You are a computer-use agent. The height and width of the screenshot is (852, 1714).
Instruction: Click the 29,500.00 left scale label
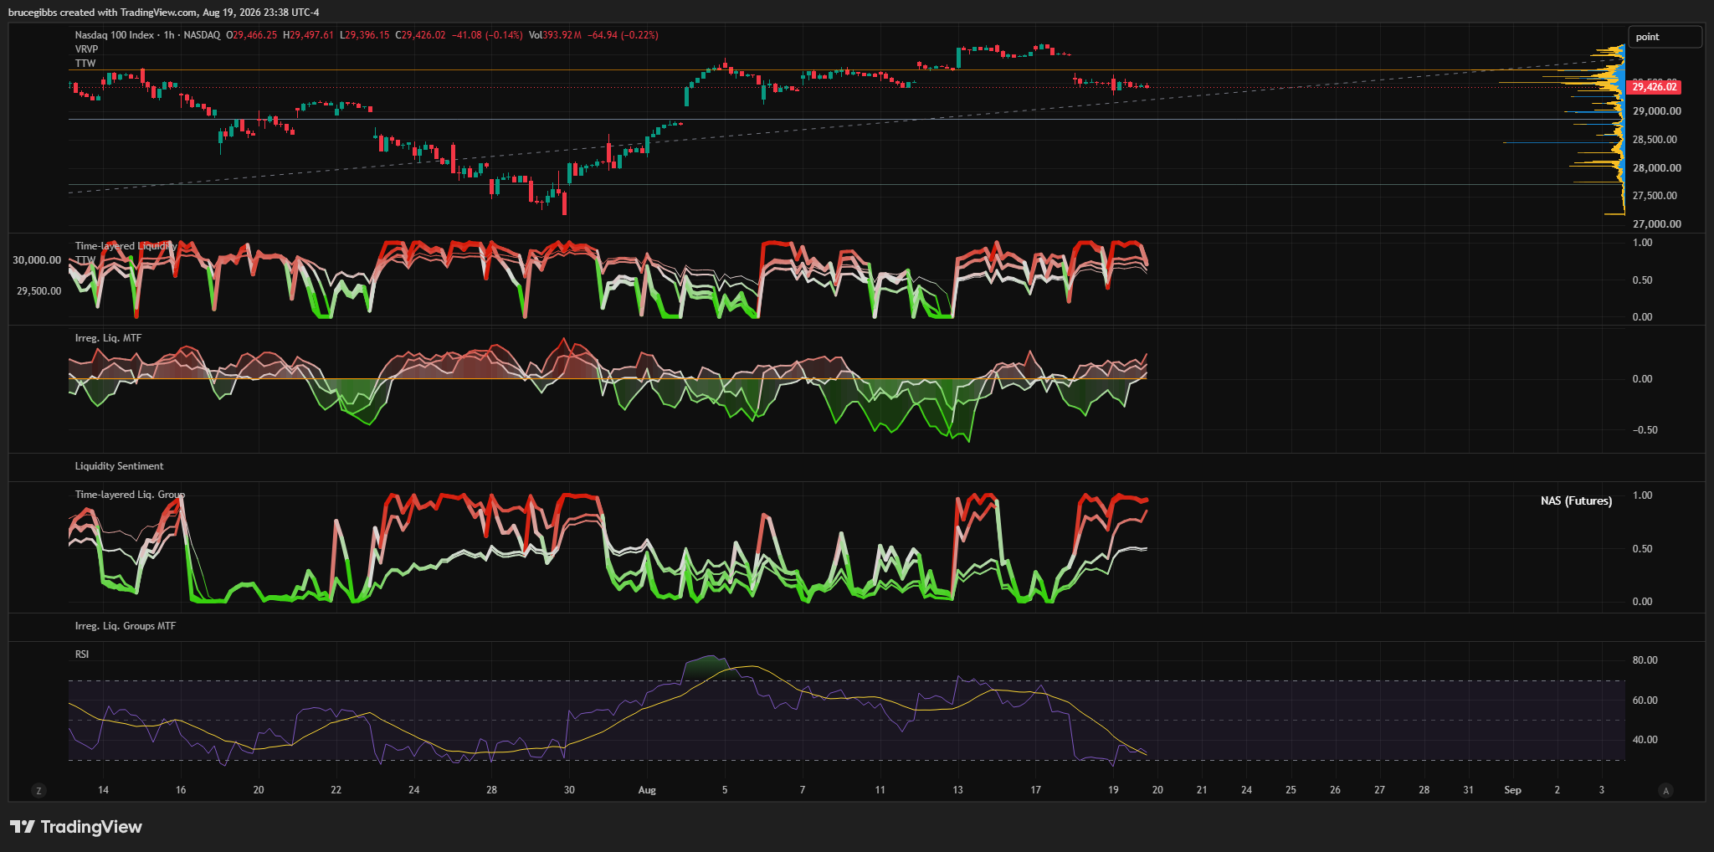38,291
